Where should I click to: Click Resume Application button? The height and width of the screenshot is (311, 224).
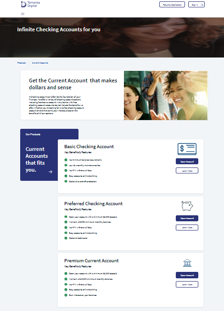(172, 5)
